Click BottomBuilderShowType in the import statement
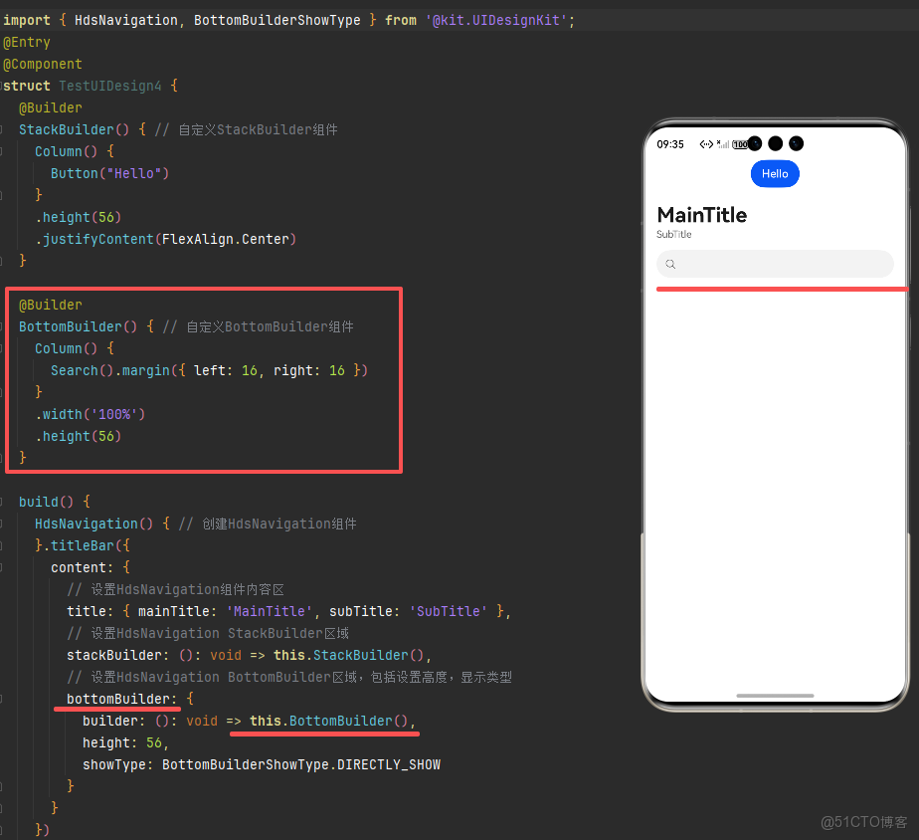Viewport: 919px width, 840px height. (x=277, y=21)
